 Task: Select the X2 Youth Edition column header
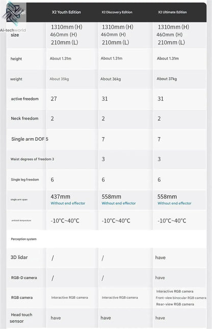pos(66,12)
